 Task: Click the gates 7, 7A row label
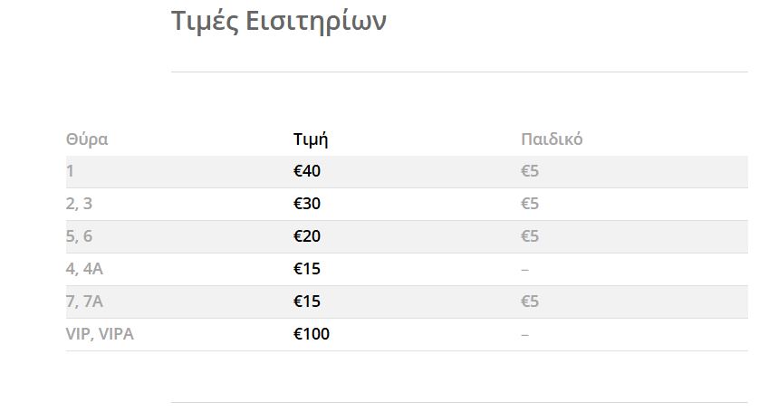pos(84,302)
